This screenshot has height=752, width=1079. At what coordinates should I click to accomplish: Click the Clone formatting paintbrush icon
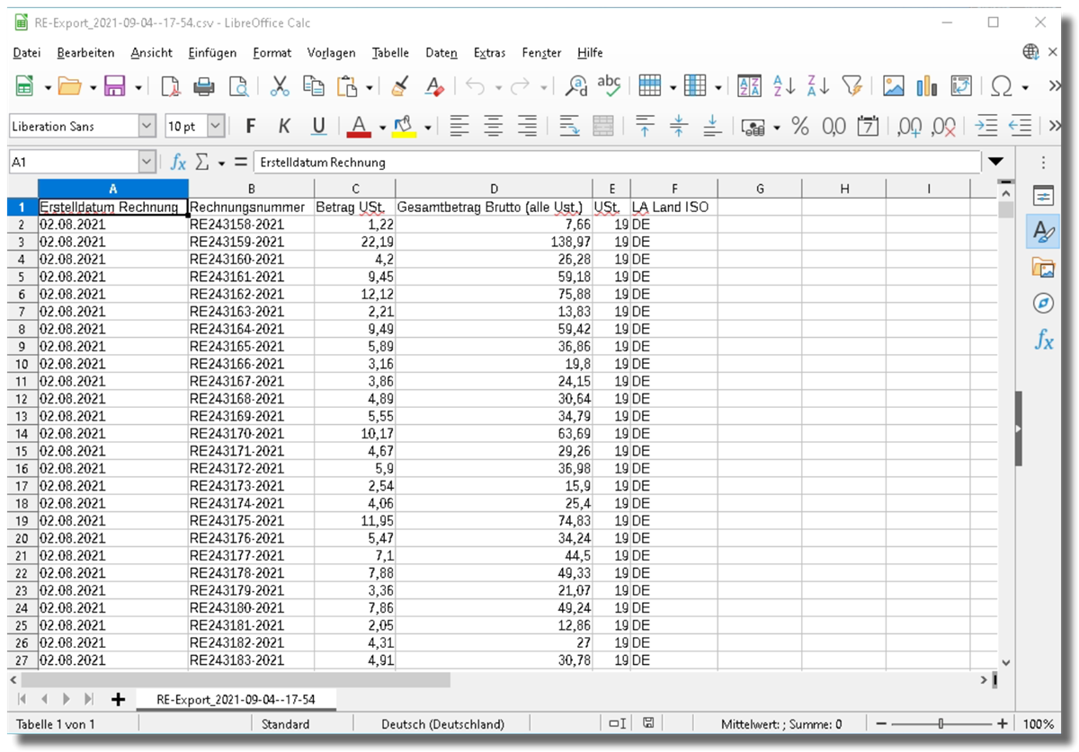(x=400, y=86)
